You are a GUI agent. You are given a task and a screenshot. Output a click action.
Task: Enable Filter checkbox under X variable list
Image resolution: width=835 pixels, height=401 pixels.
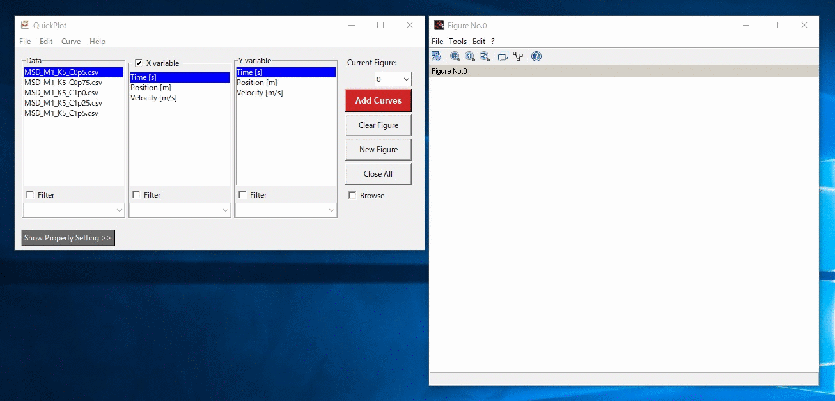136,194
